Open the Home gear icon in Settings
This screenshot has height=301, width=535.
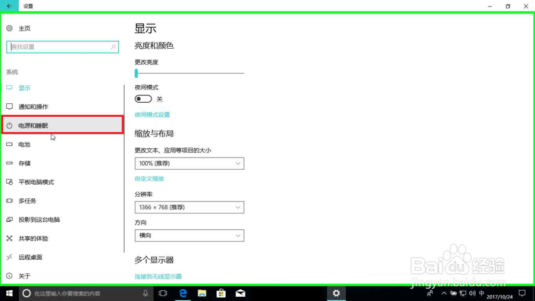pyautogui.click(x=10, y=28)
